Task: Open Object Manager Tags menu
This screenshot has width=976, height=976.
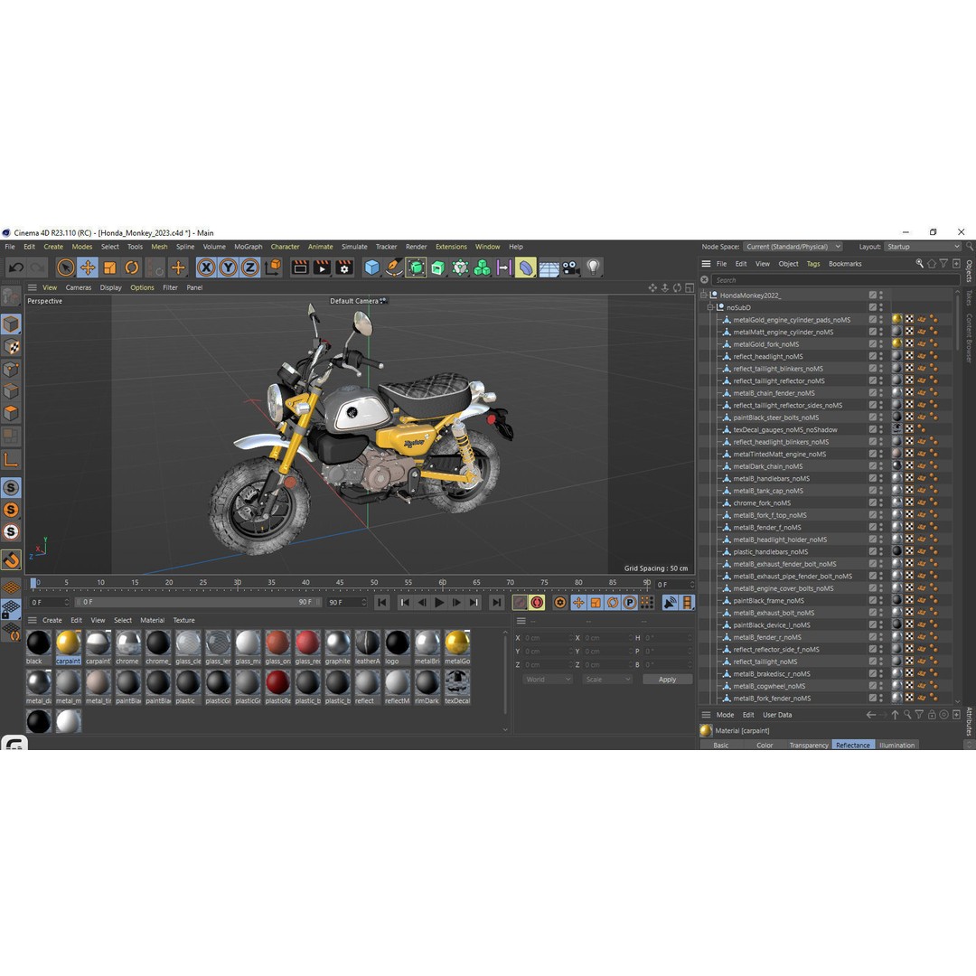Action: (813, 264)
